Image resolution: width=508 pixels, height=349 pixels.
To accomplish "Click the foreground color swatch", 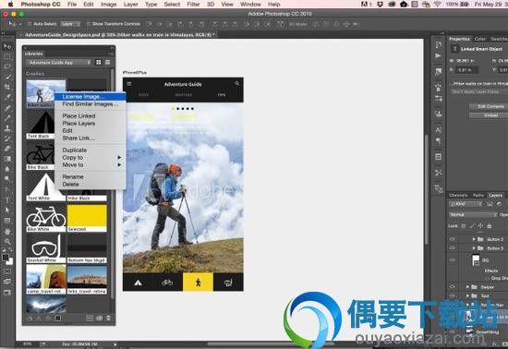I will coord(6,258).
